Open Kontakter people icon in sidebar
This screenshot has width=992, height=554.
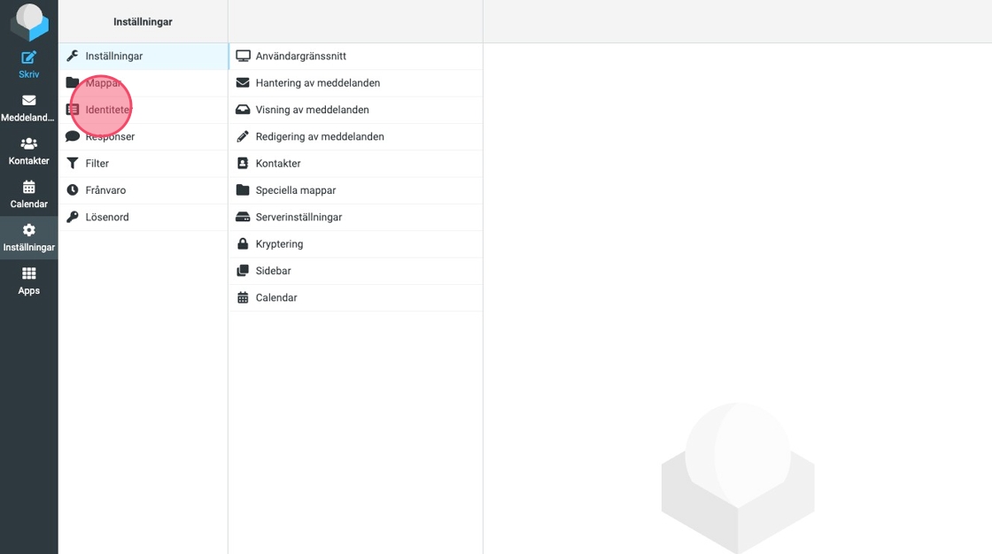[x=28, y=144]
